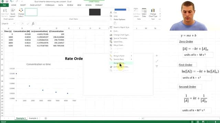Switch to the DATA ribbon tab
Screen dimensions: 220x123
(x=60, y=5)
